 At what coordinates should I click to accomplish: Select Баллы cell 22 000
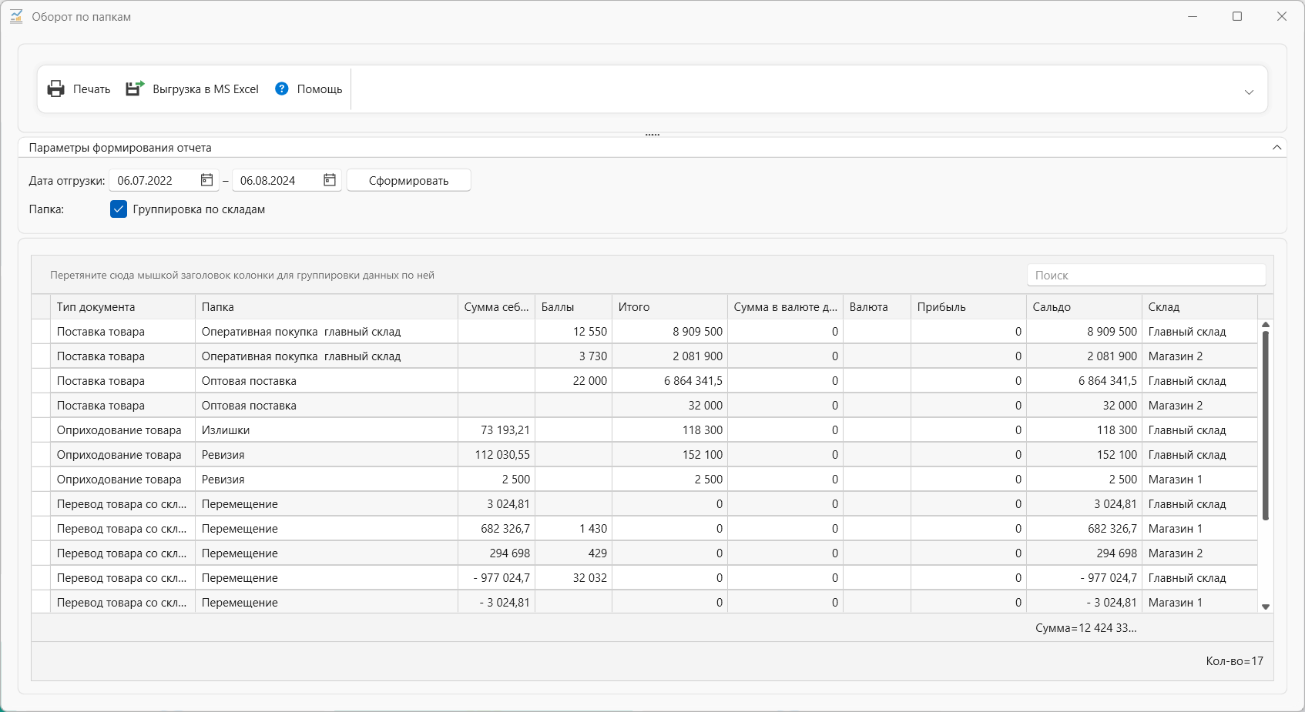(x=573, y=381)
